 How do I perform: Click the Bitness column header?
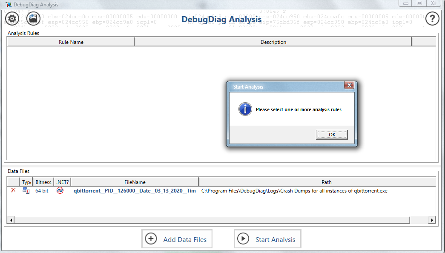pyautogui.click(x=43, y=182)
